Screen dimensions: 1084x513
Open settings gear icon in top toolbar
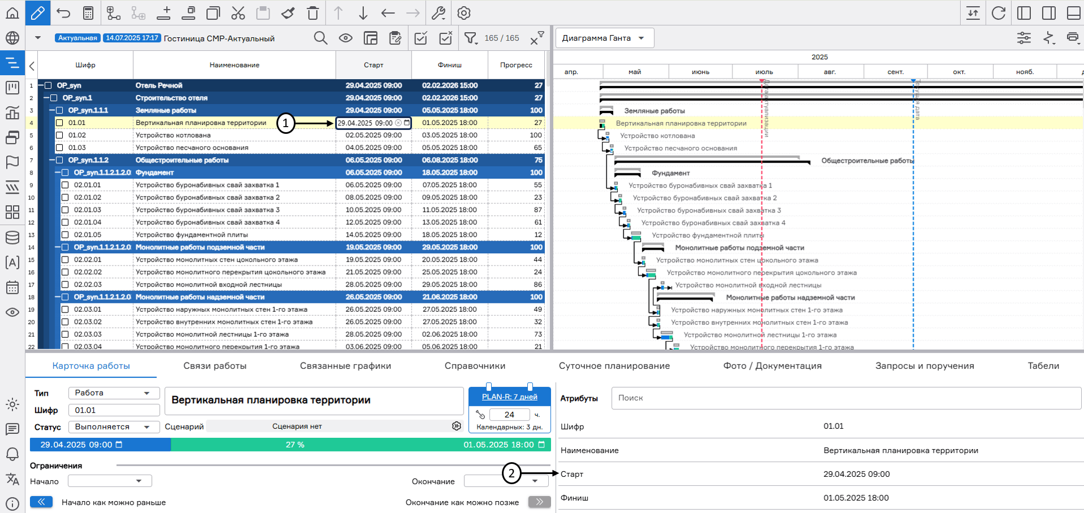tap(463, 13)
